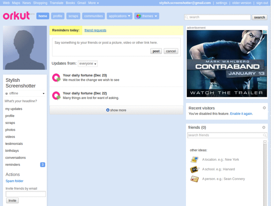Screen dimensions: 274x206
Task: Click What's your headline field
Action: [21, 101]
